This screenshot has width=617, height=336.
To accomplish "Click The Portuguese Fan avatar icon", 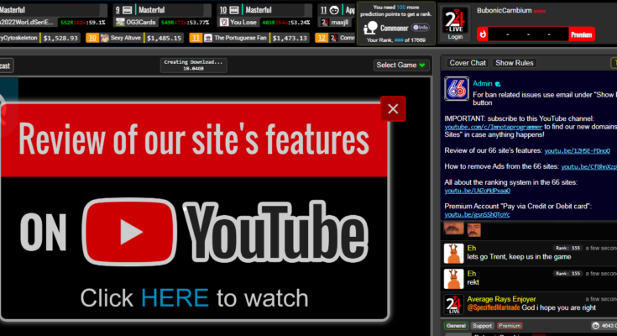I will tap(208, 38).
